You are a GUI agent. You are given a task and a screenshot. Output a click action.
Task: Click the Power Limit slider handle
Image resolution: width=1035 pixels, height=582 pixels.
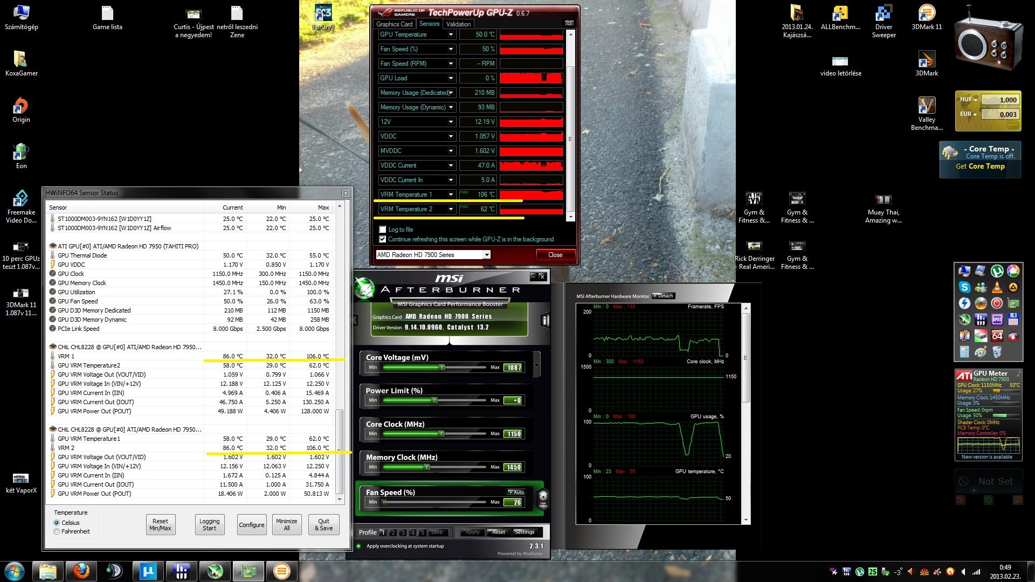pyautogui.click(x=434, y=400)
